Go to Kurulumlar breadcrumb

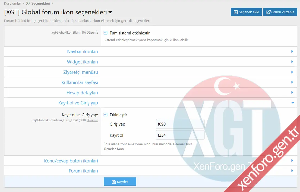13,3
